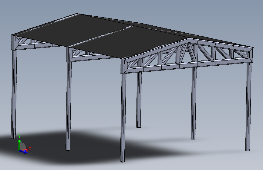Select the middle column on the front side
The height and width of the screenshot is (170, 263).
pos(68,105)
